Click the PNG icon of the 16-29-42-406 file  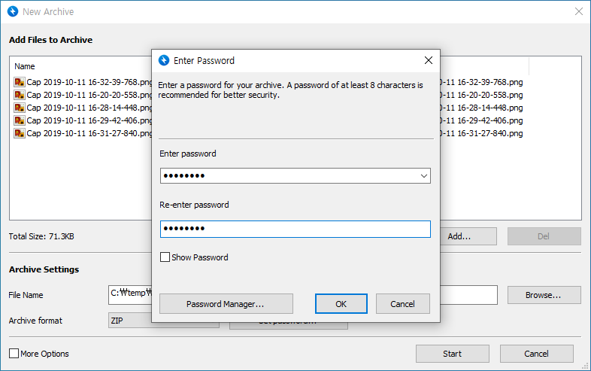pyautogui.click(x=20, y=120)
